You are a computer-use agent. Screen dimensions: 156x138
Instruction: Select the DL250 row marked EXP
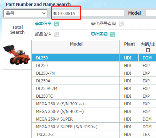(94, 65)
